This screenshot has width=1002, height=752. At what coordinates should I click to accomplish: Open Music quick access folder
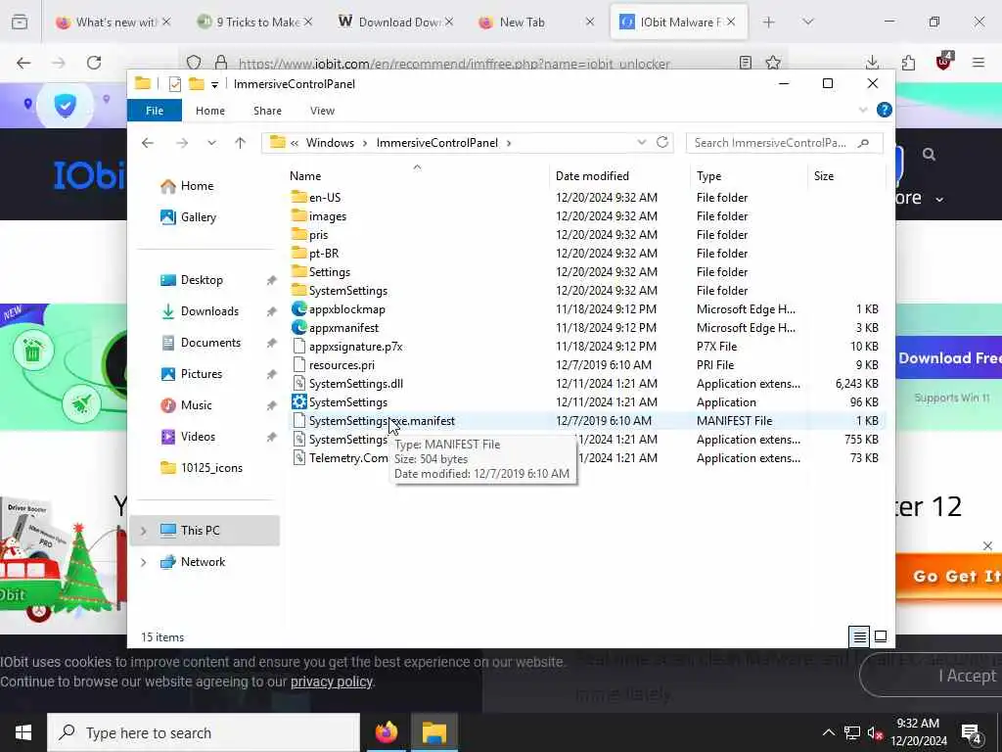point(196,404)
